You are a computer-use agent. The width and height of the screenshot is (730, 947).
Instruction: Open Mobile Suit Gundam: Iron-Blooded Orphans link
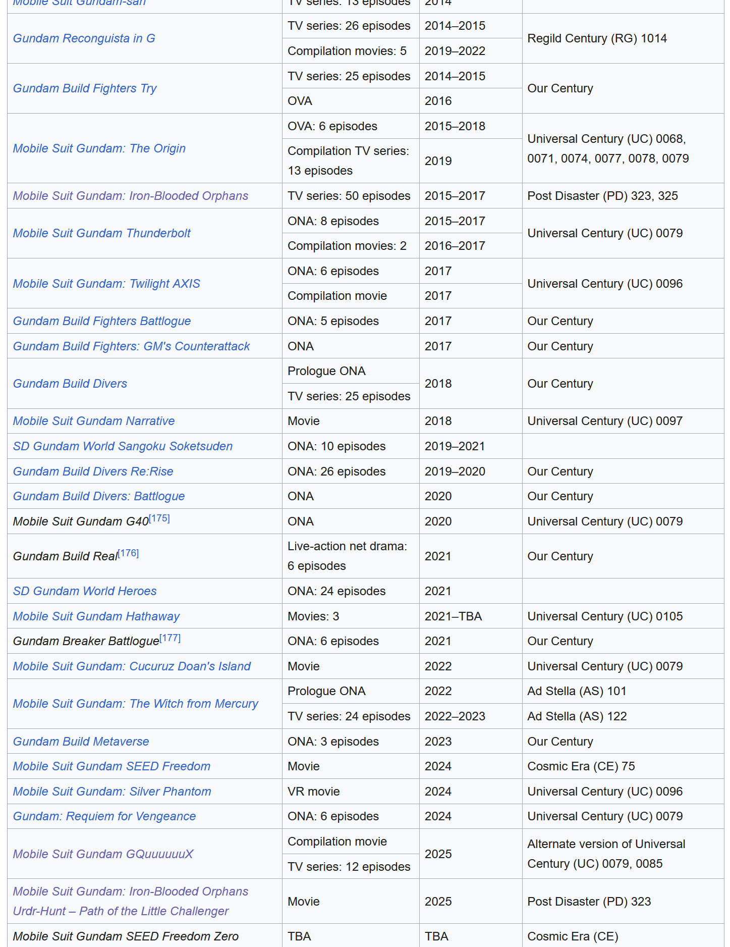point(131,196)
